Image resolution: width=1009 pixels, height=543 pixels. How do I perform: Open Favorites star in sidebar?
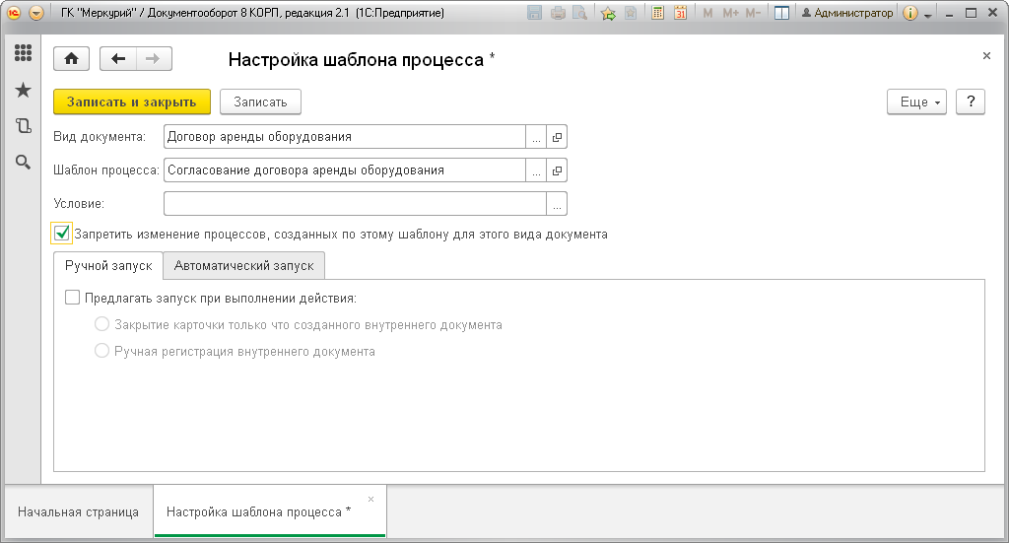(24, 90)
